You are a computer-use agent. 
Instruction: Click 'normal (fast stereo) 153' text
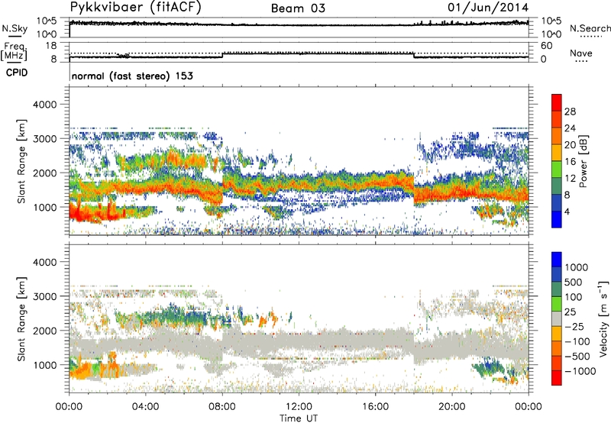tap(132, 76)
